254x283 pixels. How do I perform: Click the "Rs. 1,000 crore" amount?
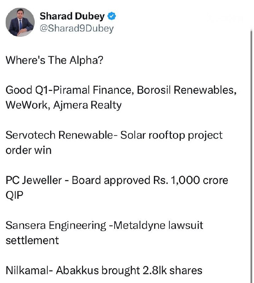[191, 180]
